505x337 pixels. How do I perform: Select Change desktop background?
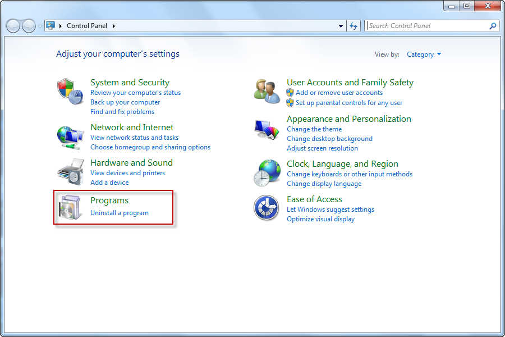[x=329, y=139]
